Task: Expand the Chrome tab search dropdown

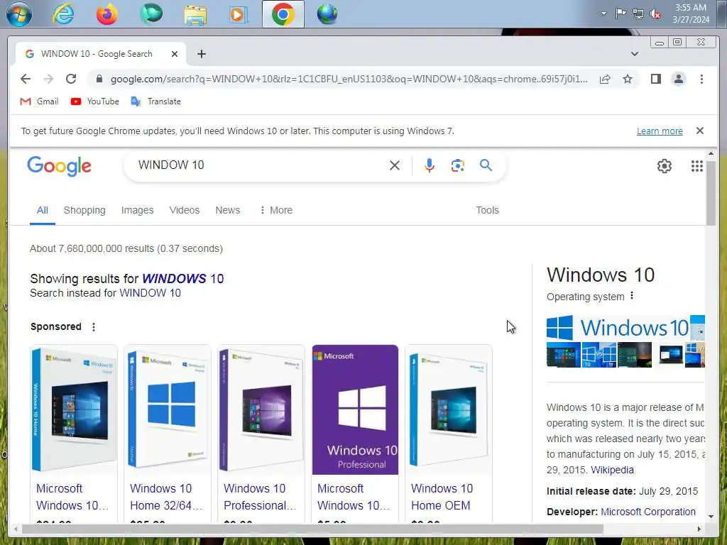Action: pyautogui.click(x=634, y=54)
